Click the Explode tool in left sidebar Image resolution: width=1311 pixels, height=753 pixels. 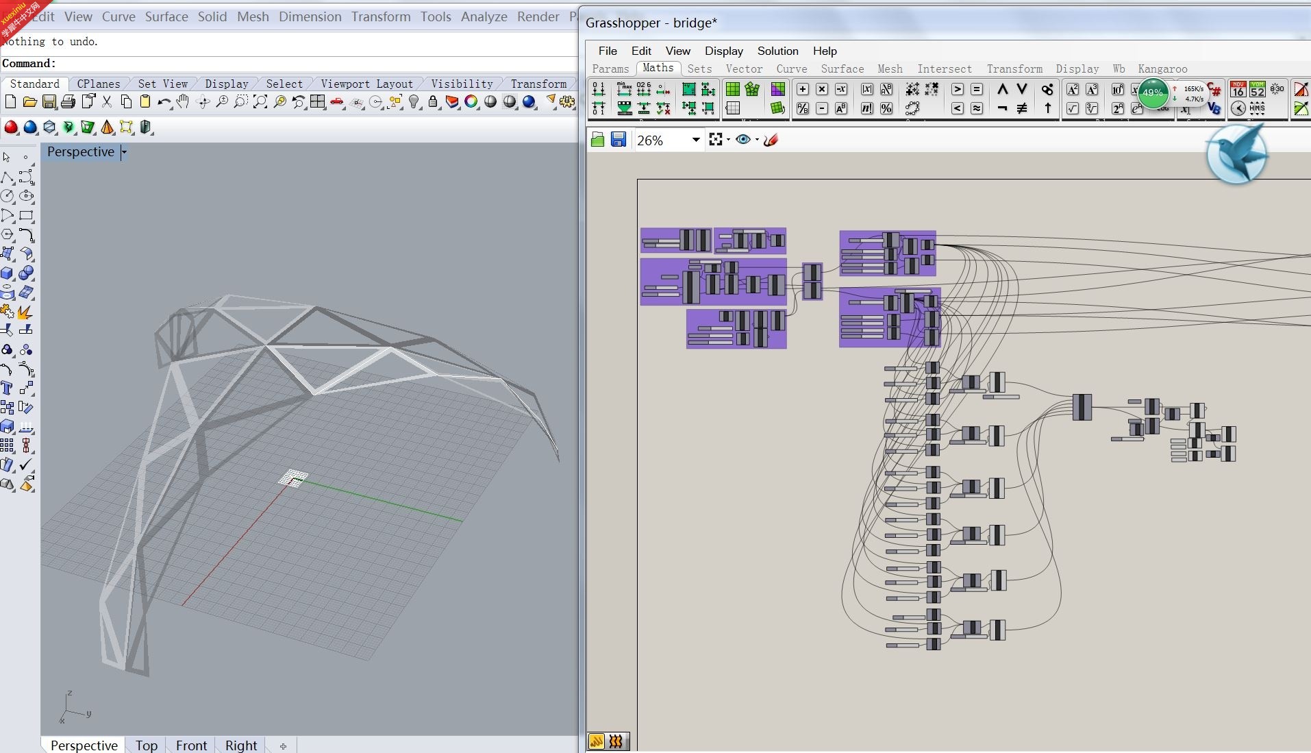coord(26,312)
